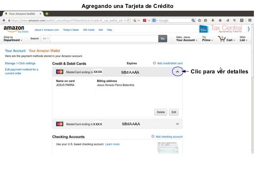Open the Wish List dropdown
This screenshot has height=190, width=254.
pyautogui.click(x=244, y=39)
